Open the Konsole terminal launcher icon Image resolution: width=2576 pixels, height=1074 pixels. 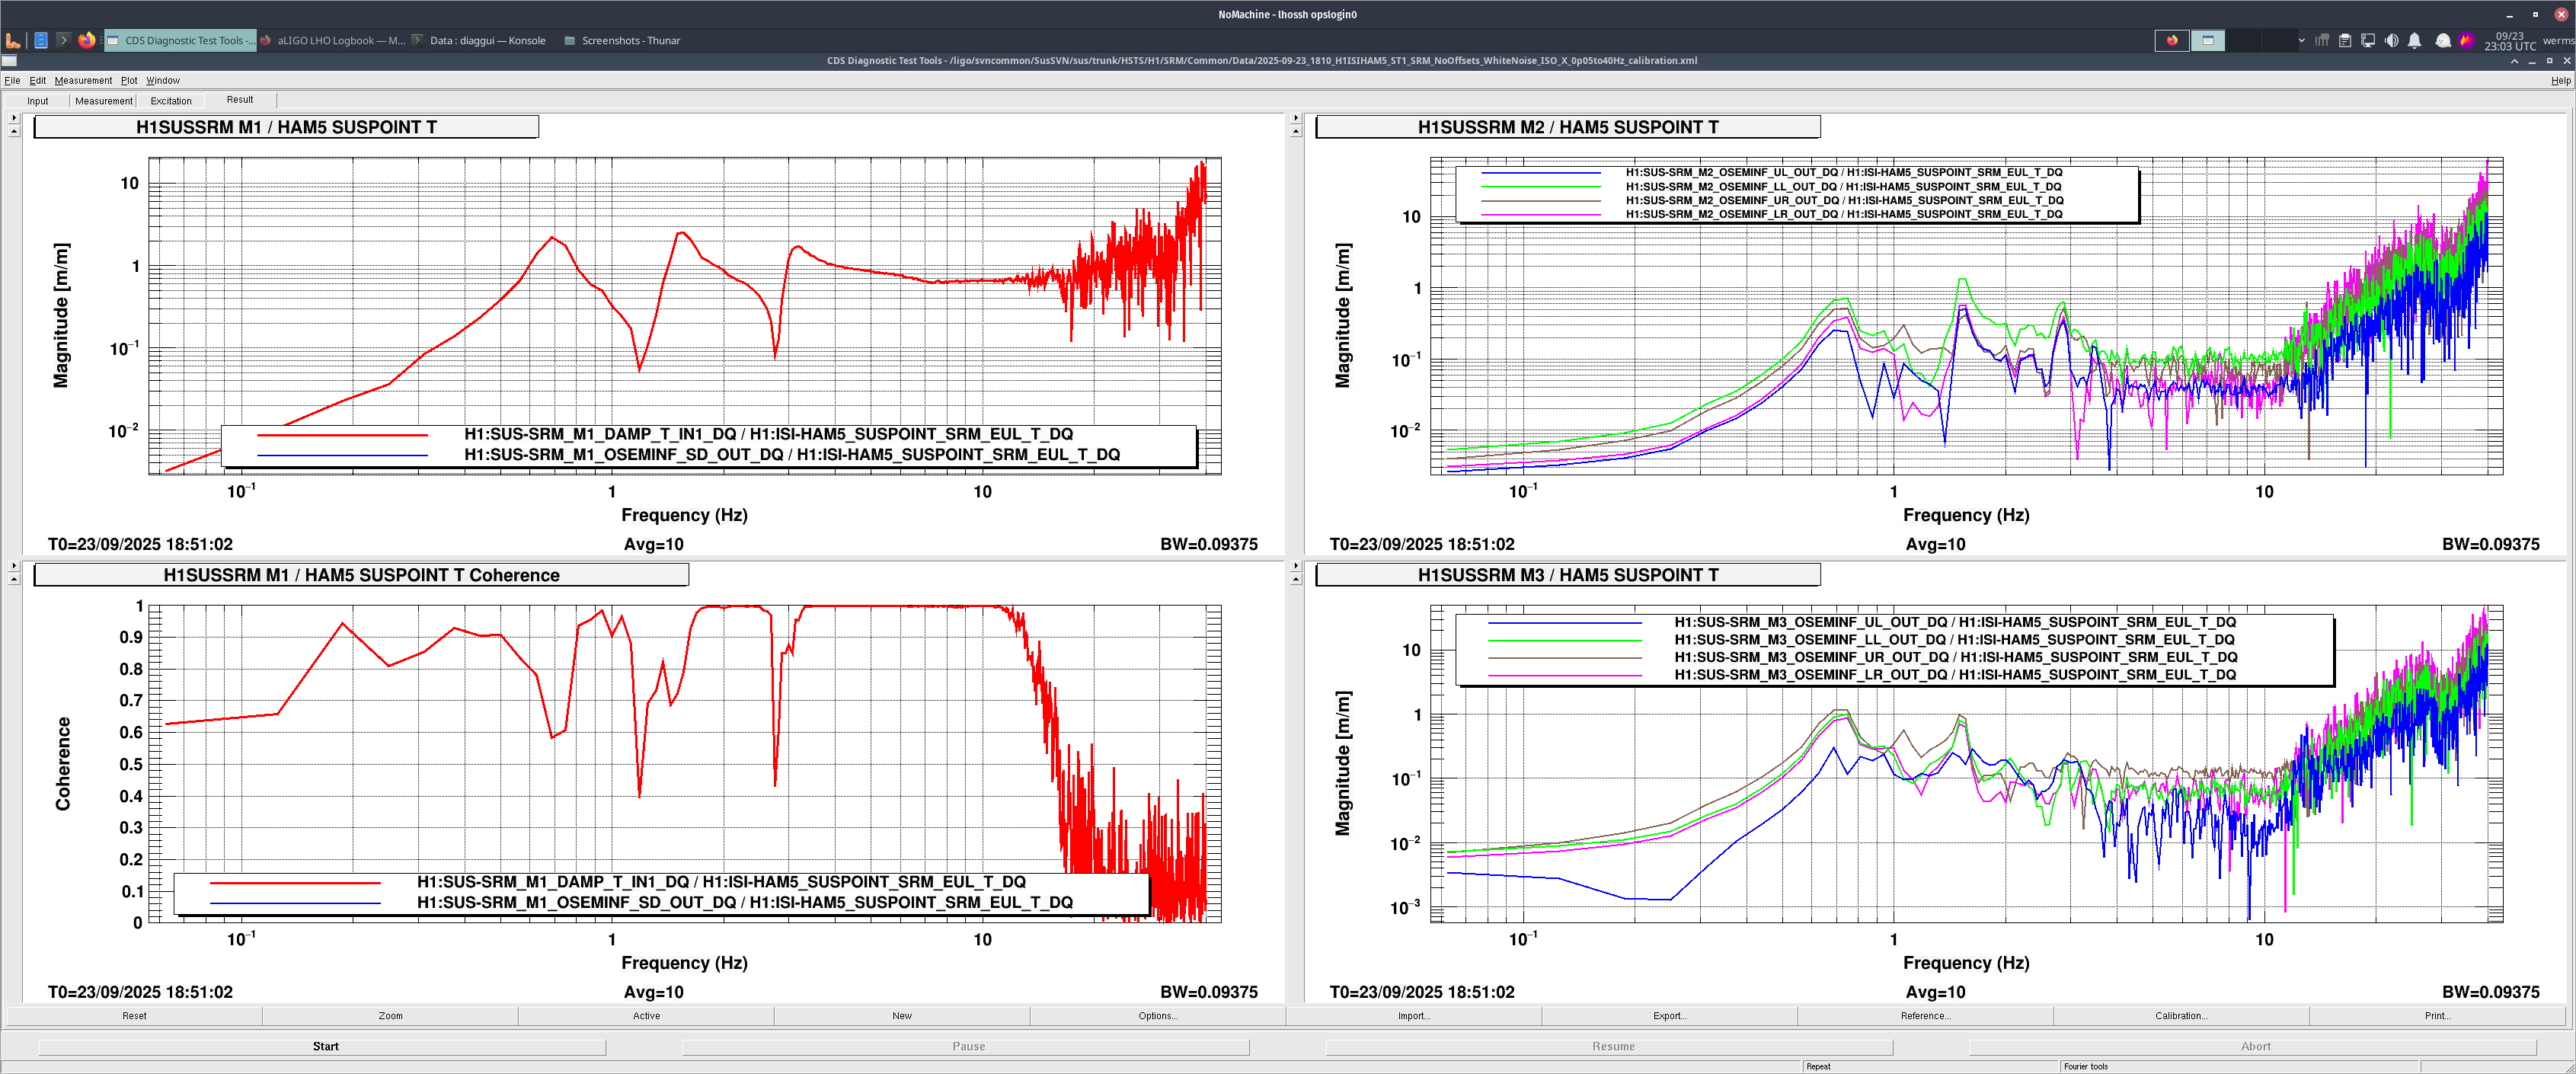(x=63, y=40)
